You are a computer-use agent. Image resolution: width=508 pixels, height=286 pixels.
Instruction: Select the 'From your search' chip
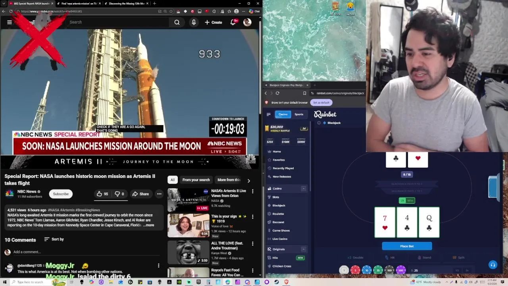coord(196,180)
